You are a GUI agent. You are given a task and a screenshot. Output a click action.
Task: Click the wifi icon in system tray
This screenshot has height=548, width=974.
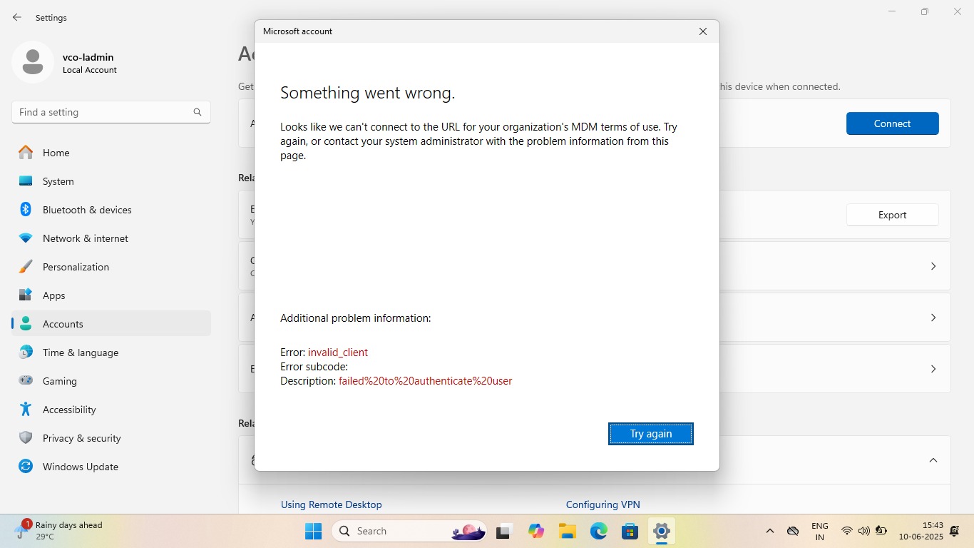pyautogui.click(x=847, y=532)
